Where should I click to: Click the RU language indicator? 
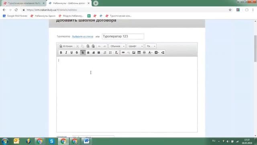(x=214, y=141)
